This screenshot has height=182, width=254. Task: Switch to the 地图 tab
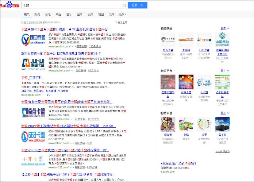click(x=101, y=15)
